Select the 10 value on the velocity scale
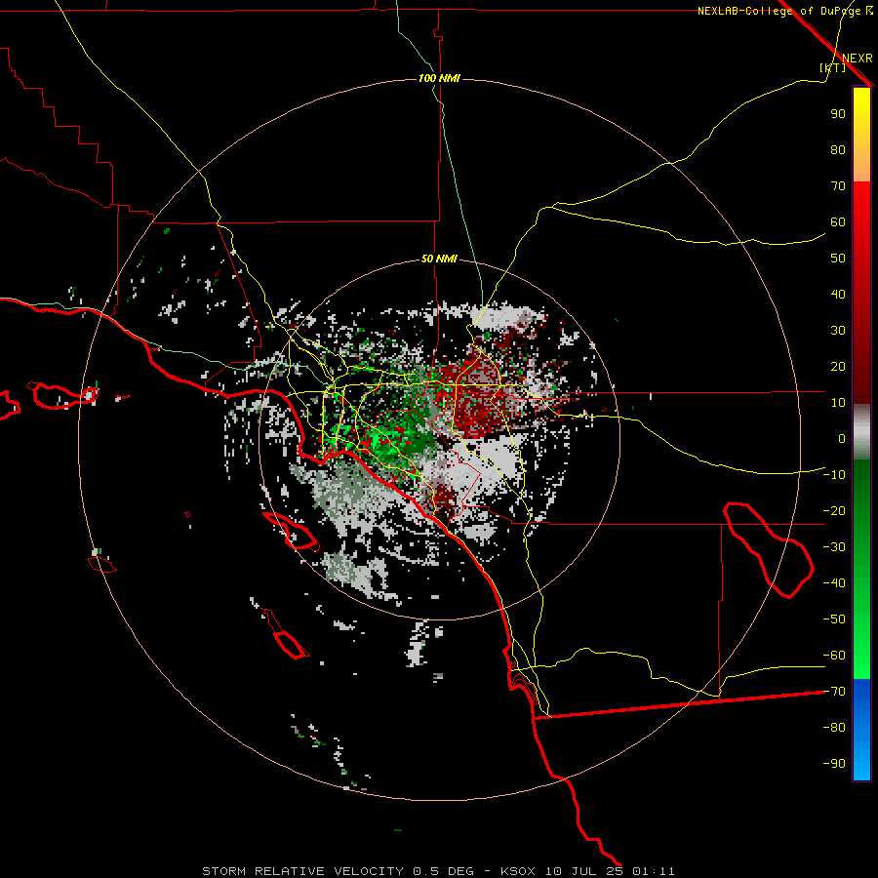 [838, 403]
